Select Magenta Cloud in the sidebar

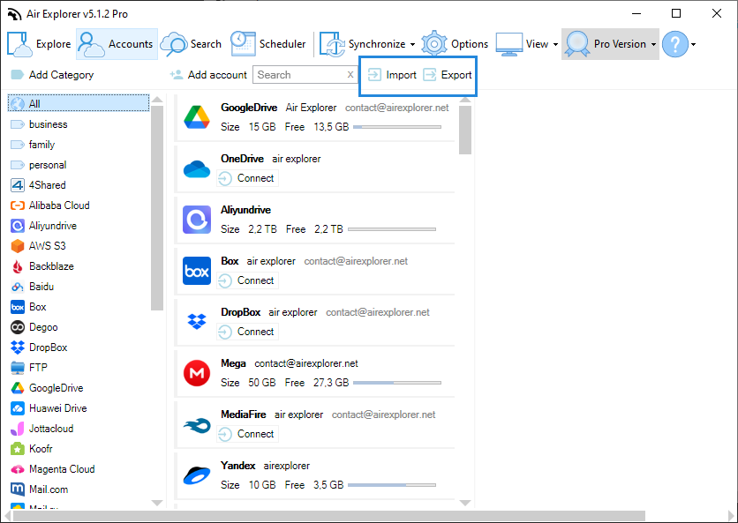(53, 469)
